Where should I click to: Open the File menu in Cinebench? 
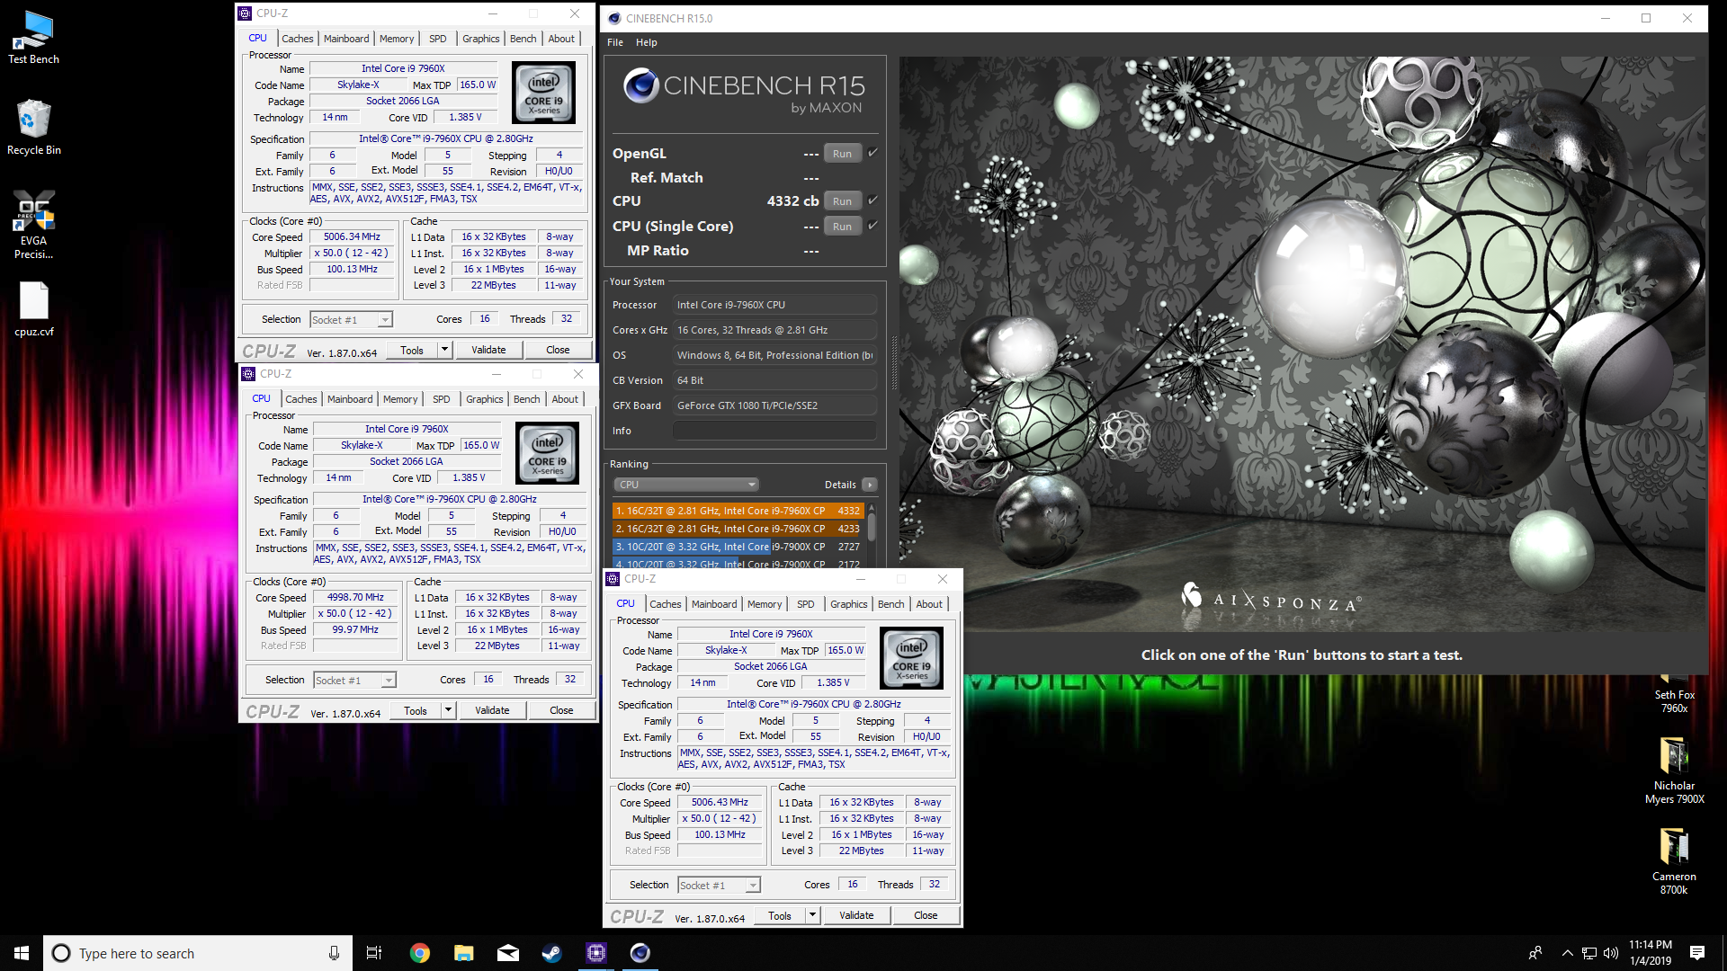point(615,42)
